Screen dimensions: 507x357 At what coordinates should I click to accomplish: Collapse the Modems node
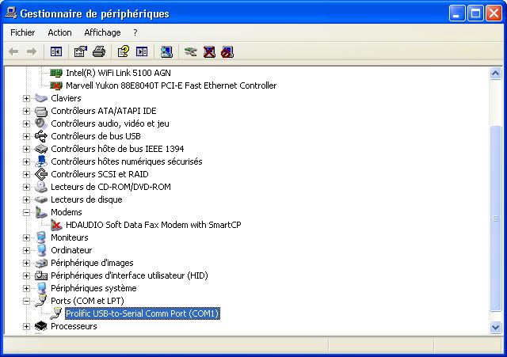click(26, 212)
